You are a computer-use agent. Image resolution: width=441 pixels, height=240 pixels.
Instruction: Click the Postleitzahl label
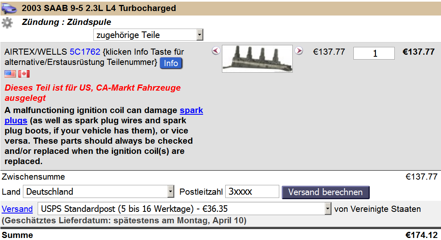click(201, 192)
